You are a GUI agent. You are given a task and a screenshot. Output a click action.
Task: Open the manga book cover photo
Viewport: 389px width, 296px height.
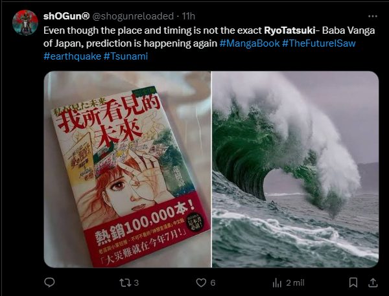point(127,169)
